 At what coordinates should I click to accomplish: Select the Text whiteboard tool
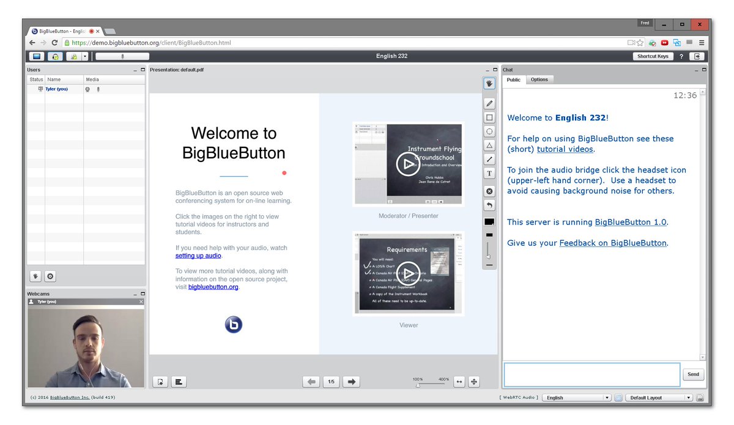tap(489, 174)
